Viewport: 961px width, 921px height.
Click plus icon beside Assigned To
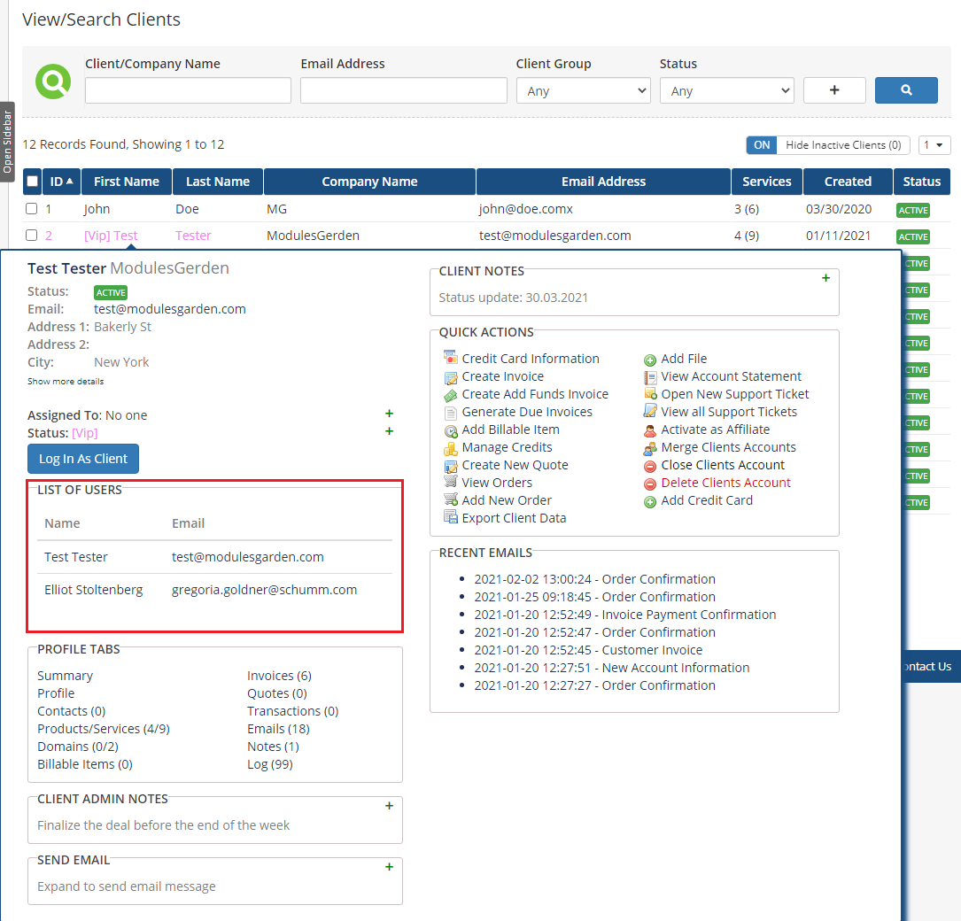click(x=389, y=413)
